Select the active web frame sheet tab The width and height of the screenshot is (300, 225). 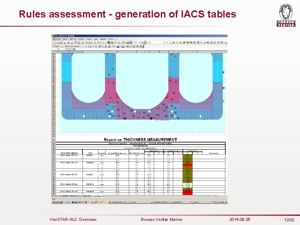click(99, 196)
